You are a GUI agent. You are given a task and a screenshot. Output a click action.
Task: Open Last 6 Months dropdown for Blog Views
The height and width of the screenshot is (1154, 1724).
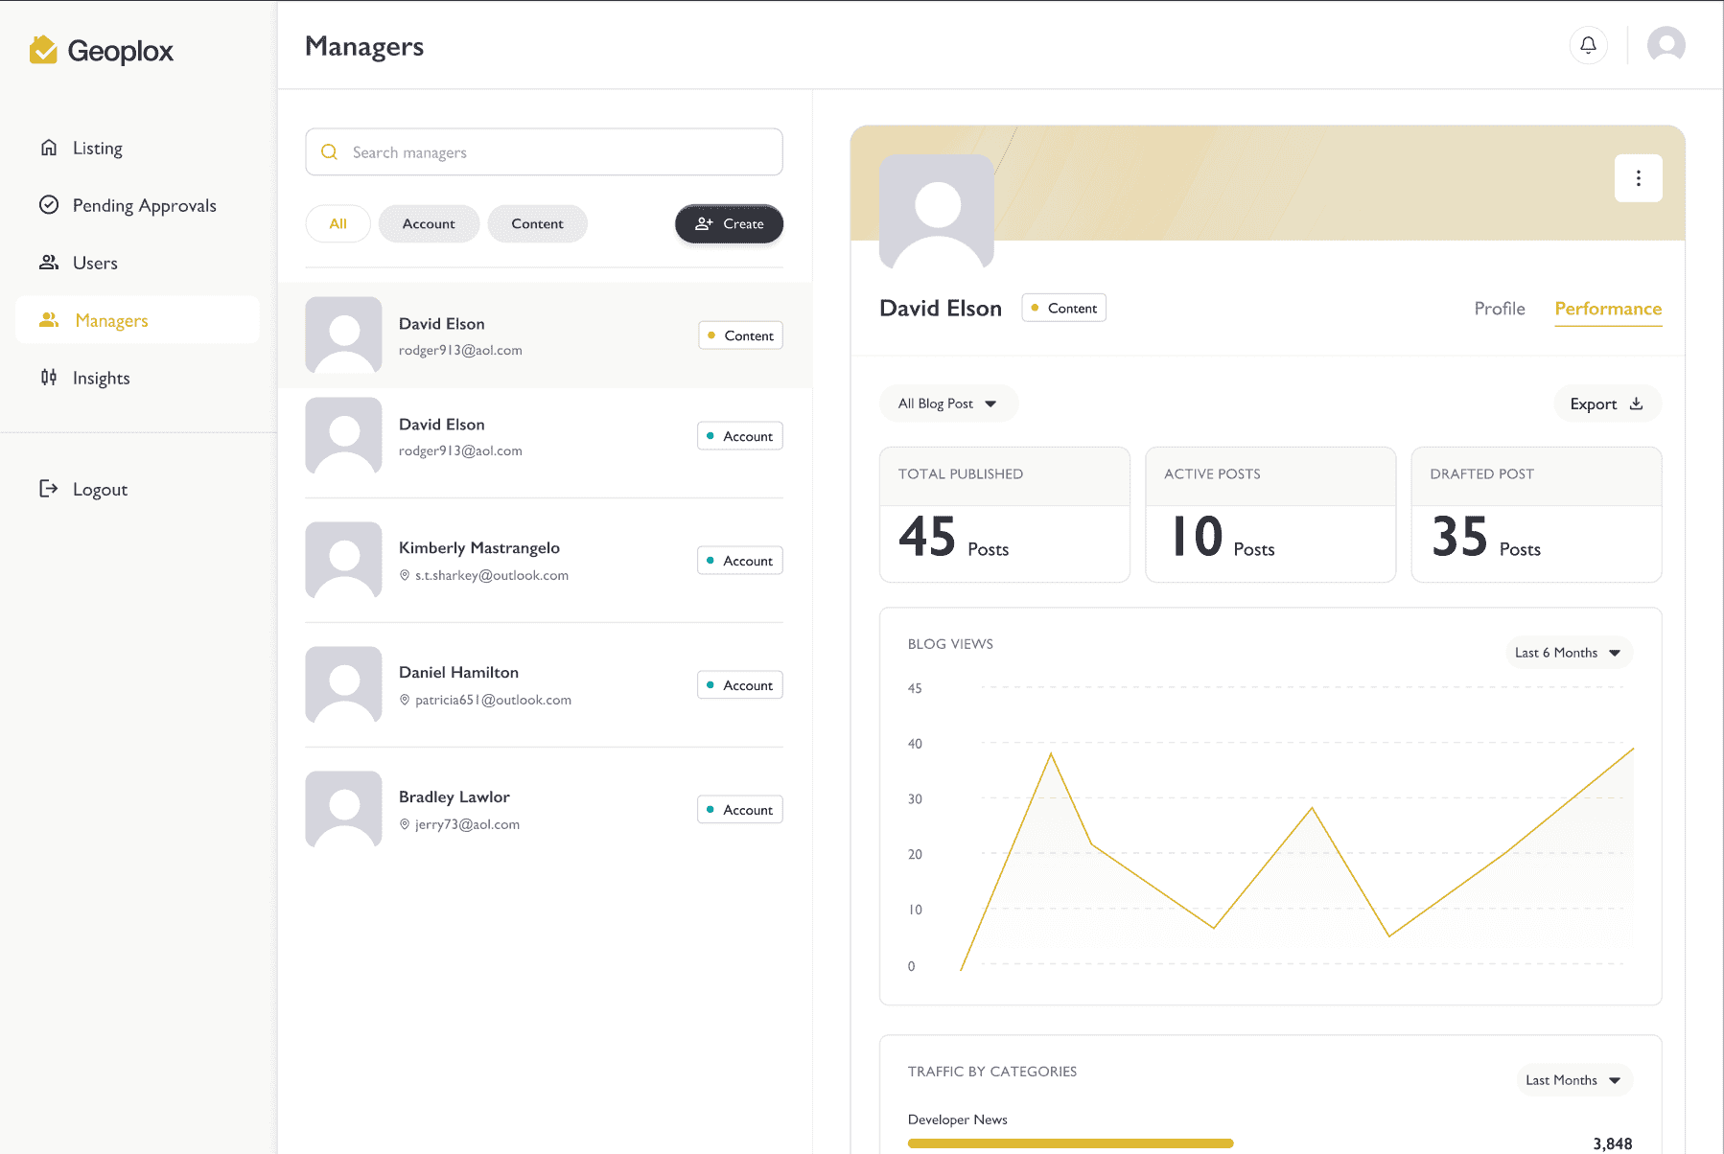(x=1568, y=653)
